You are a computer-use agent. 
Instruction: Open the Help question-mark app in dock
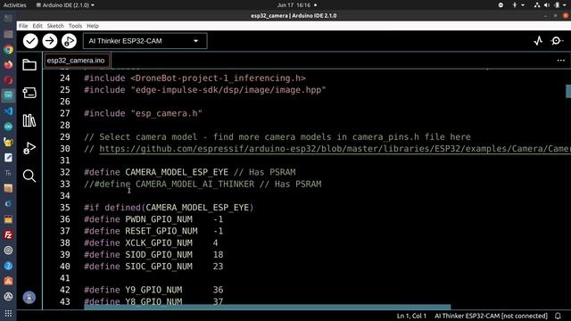[x=8, y=266]
